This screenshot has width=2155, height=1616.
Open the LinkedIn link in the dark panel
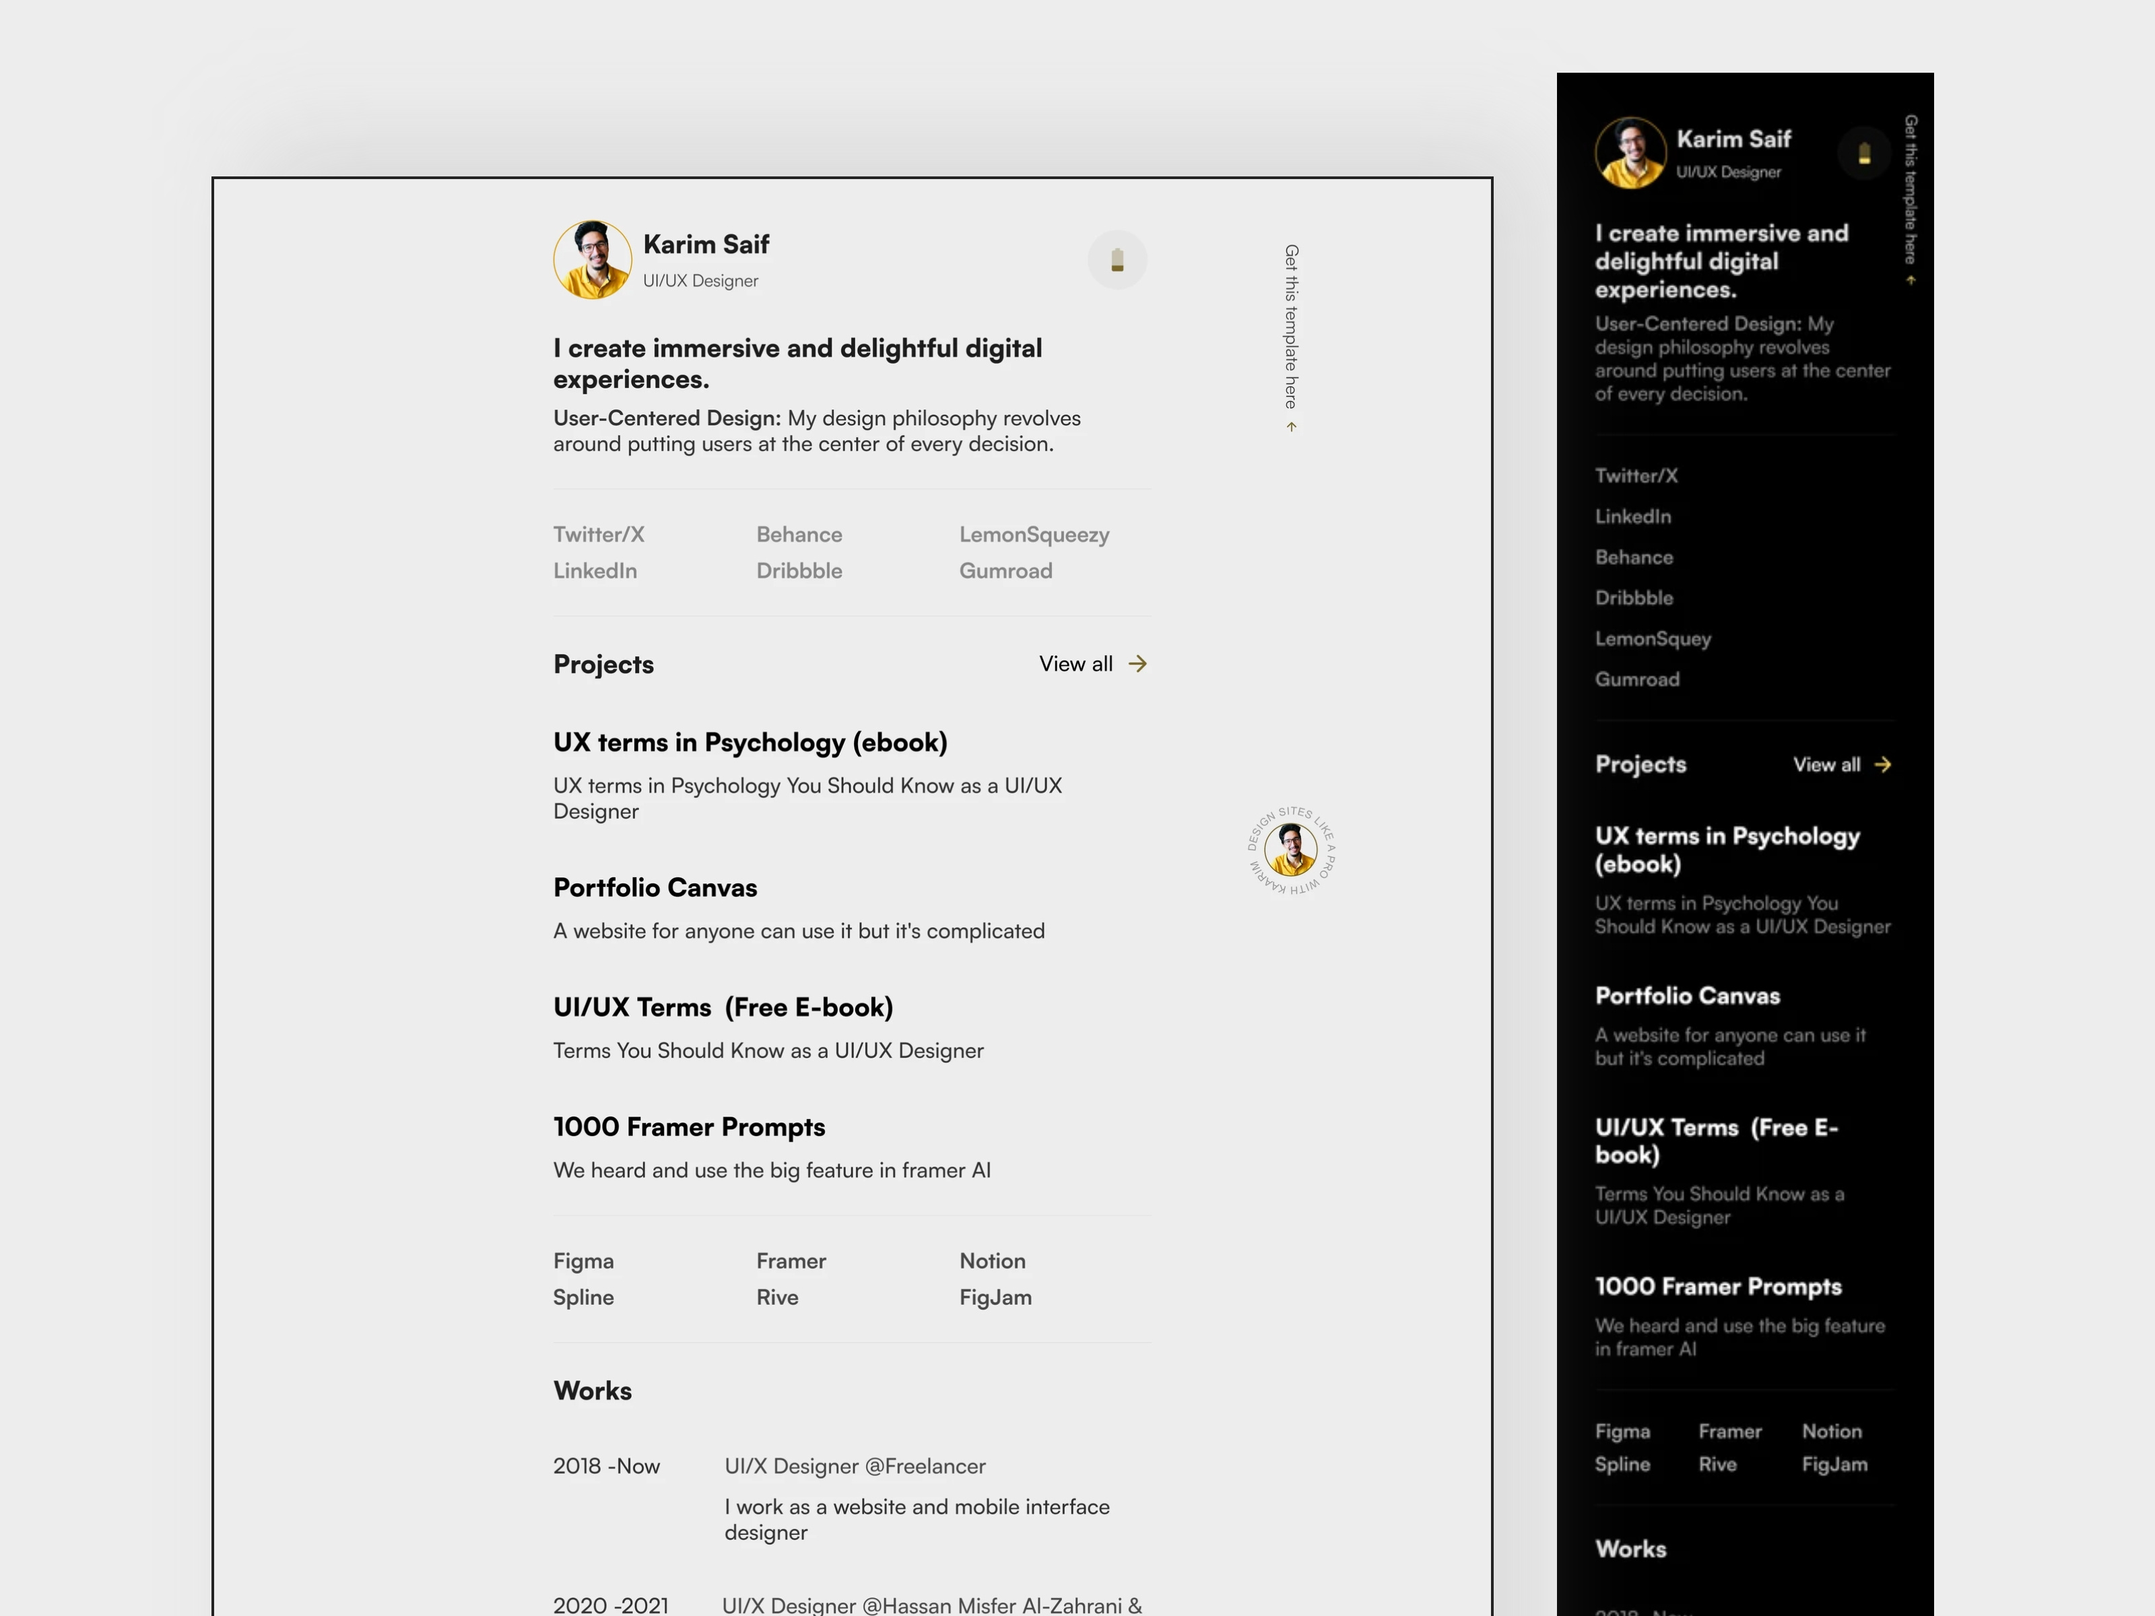(x=1633, y=516)
